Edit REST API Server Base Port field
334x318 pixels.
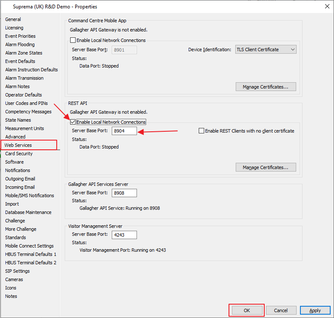(x=124, y=131)
